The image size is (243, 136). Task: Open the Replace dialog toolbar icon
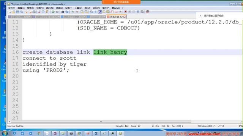point(67,12)
